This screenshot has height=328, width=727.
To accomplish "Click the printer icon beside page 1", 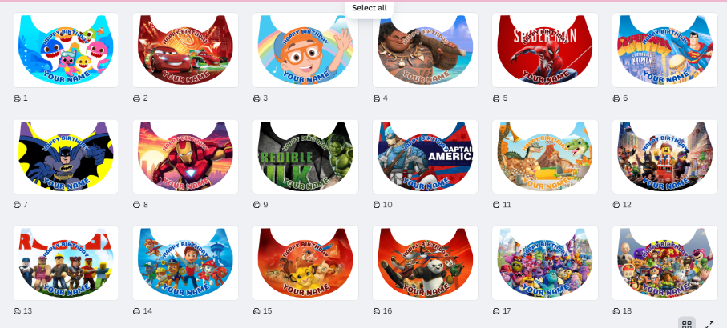I will click(17, 98).
